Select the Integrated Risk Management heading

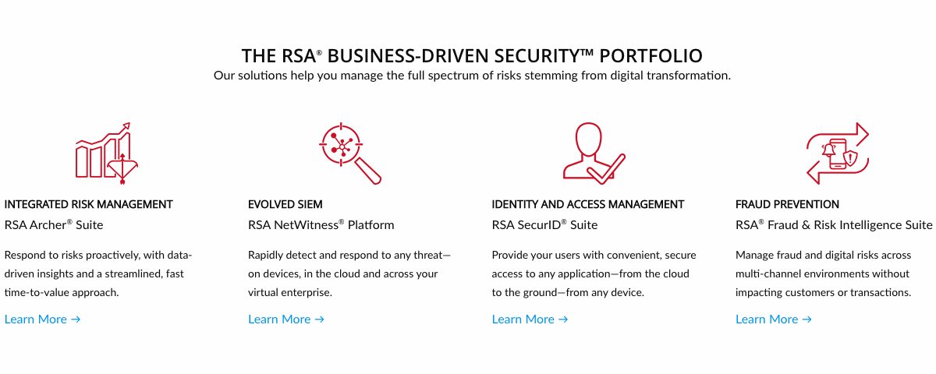tap(89, 204)
